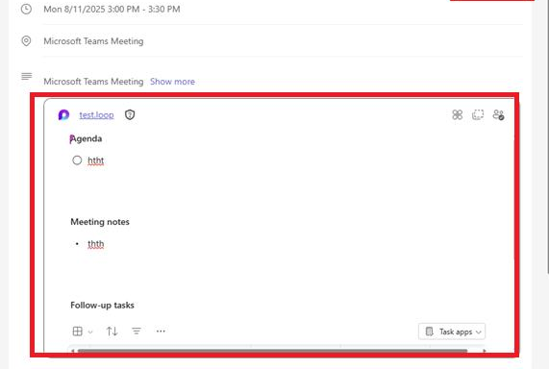This screenshot has width=549, height=369.
Task: Click the sort arrows icon
Action: [x=112, y=332]
